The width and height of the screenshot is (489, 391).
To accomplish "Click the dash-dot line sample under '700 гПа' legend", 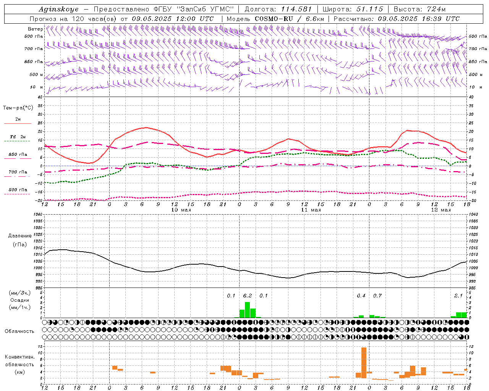I will tap(18, 176).
